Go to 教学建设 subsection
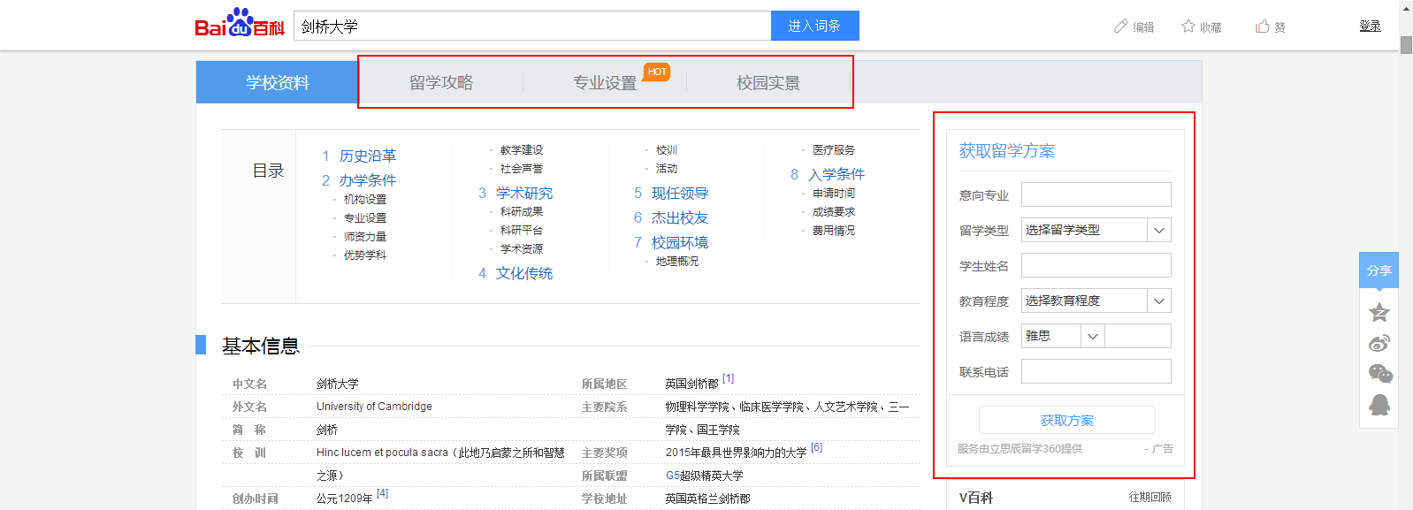 (522, 150)
